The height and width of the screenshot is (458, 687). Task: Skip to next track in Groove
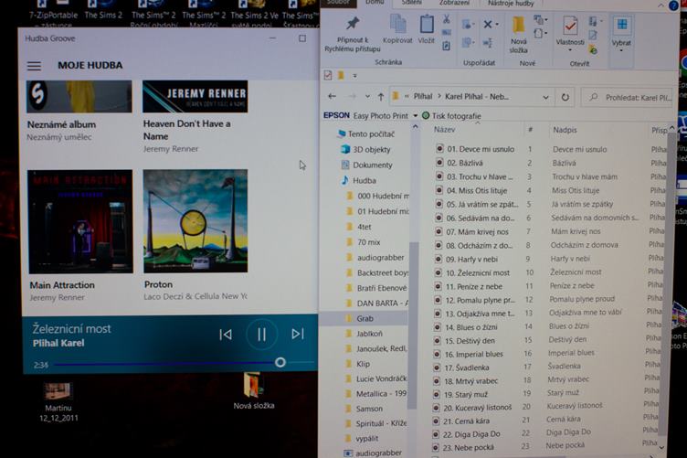coord(298,335)
